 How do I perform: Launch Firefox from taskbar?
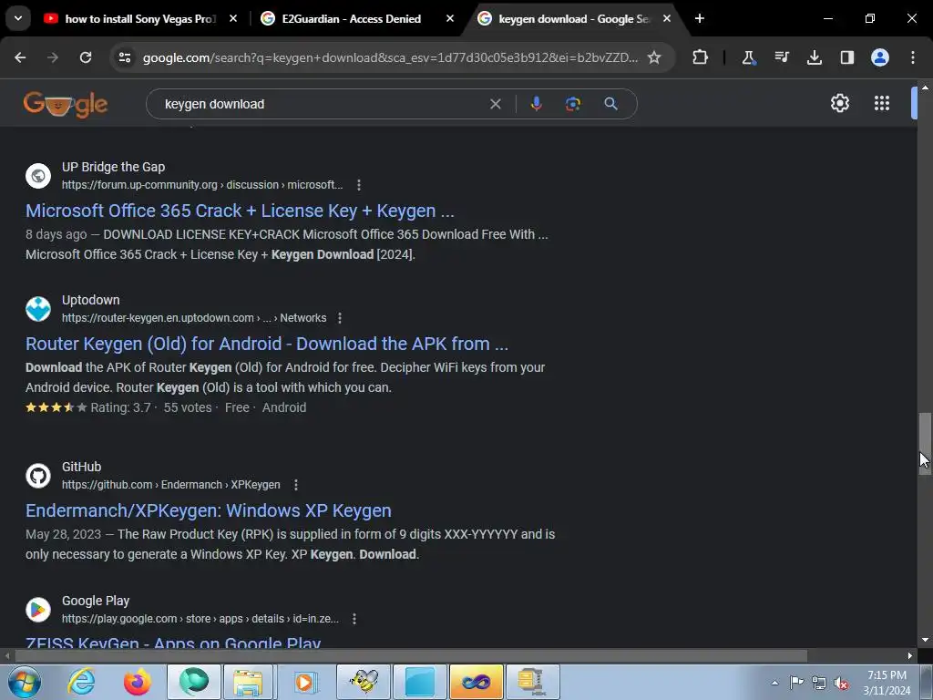point(138,682)
